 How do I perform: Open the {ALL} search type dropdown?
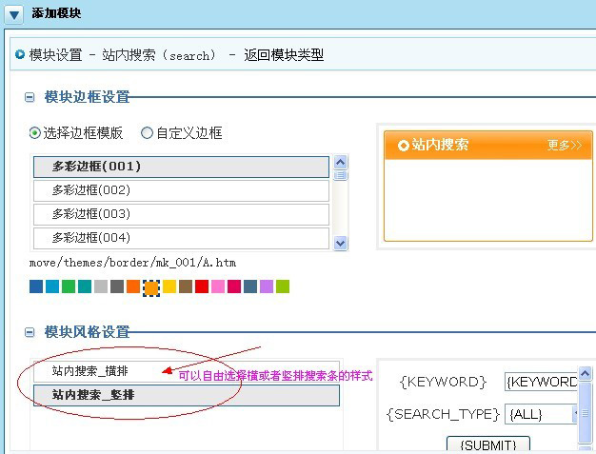(x=542, y=414)
